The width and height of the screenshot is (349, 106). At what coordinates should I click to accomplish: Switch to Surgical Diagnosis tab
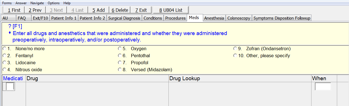pyautogui.click(x=124, y=18)
